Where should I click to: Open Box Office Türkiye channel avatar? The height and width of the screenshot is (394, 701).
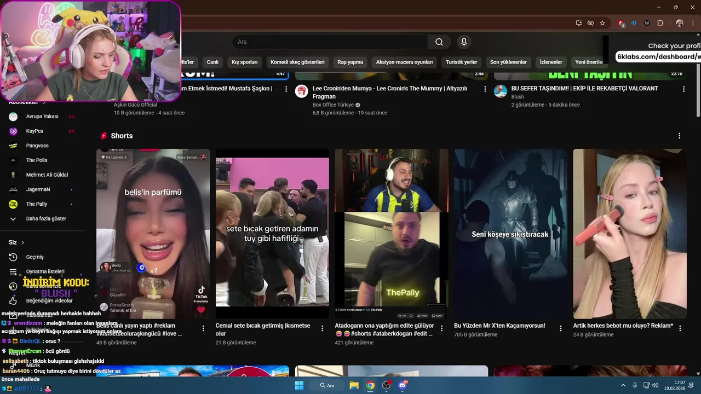(x=301, y=91)
